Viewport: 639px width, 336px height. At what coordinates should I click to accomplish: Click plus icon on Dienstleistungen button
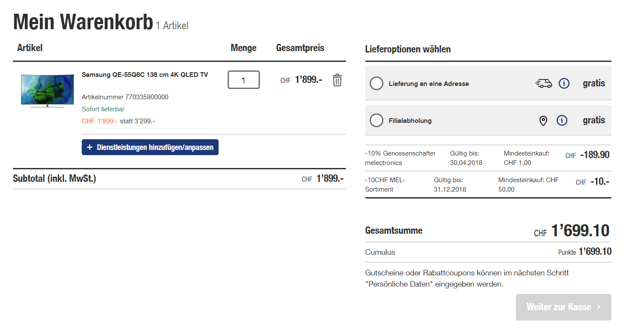pyautogui.click(x=90, y=147)
